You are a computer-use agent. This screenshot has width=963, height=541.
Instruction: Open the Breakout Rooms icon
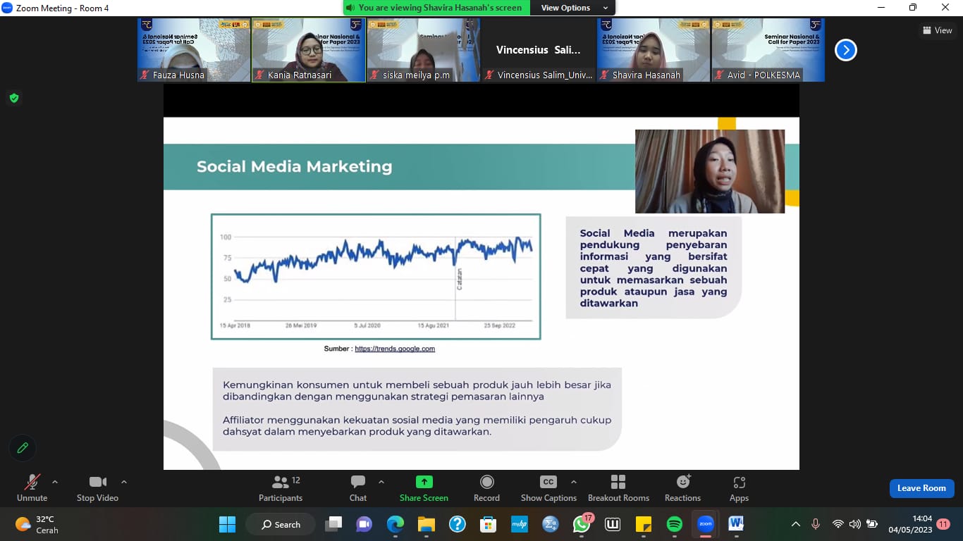[x=618, y=482]
